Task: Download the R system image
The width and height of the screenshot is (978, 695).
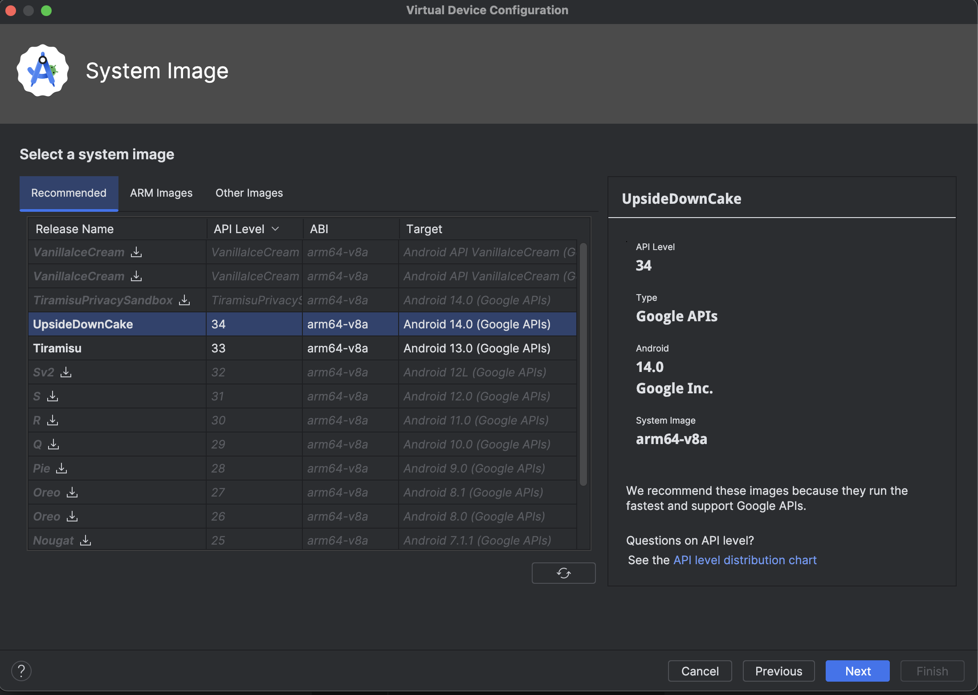Action: (53, 420)
